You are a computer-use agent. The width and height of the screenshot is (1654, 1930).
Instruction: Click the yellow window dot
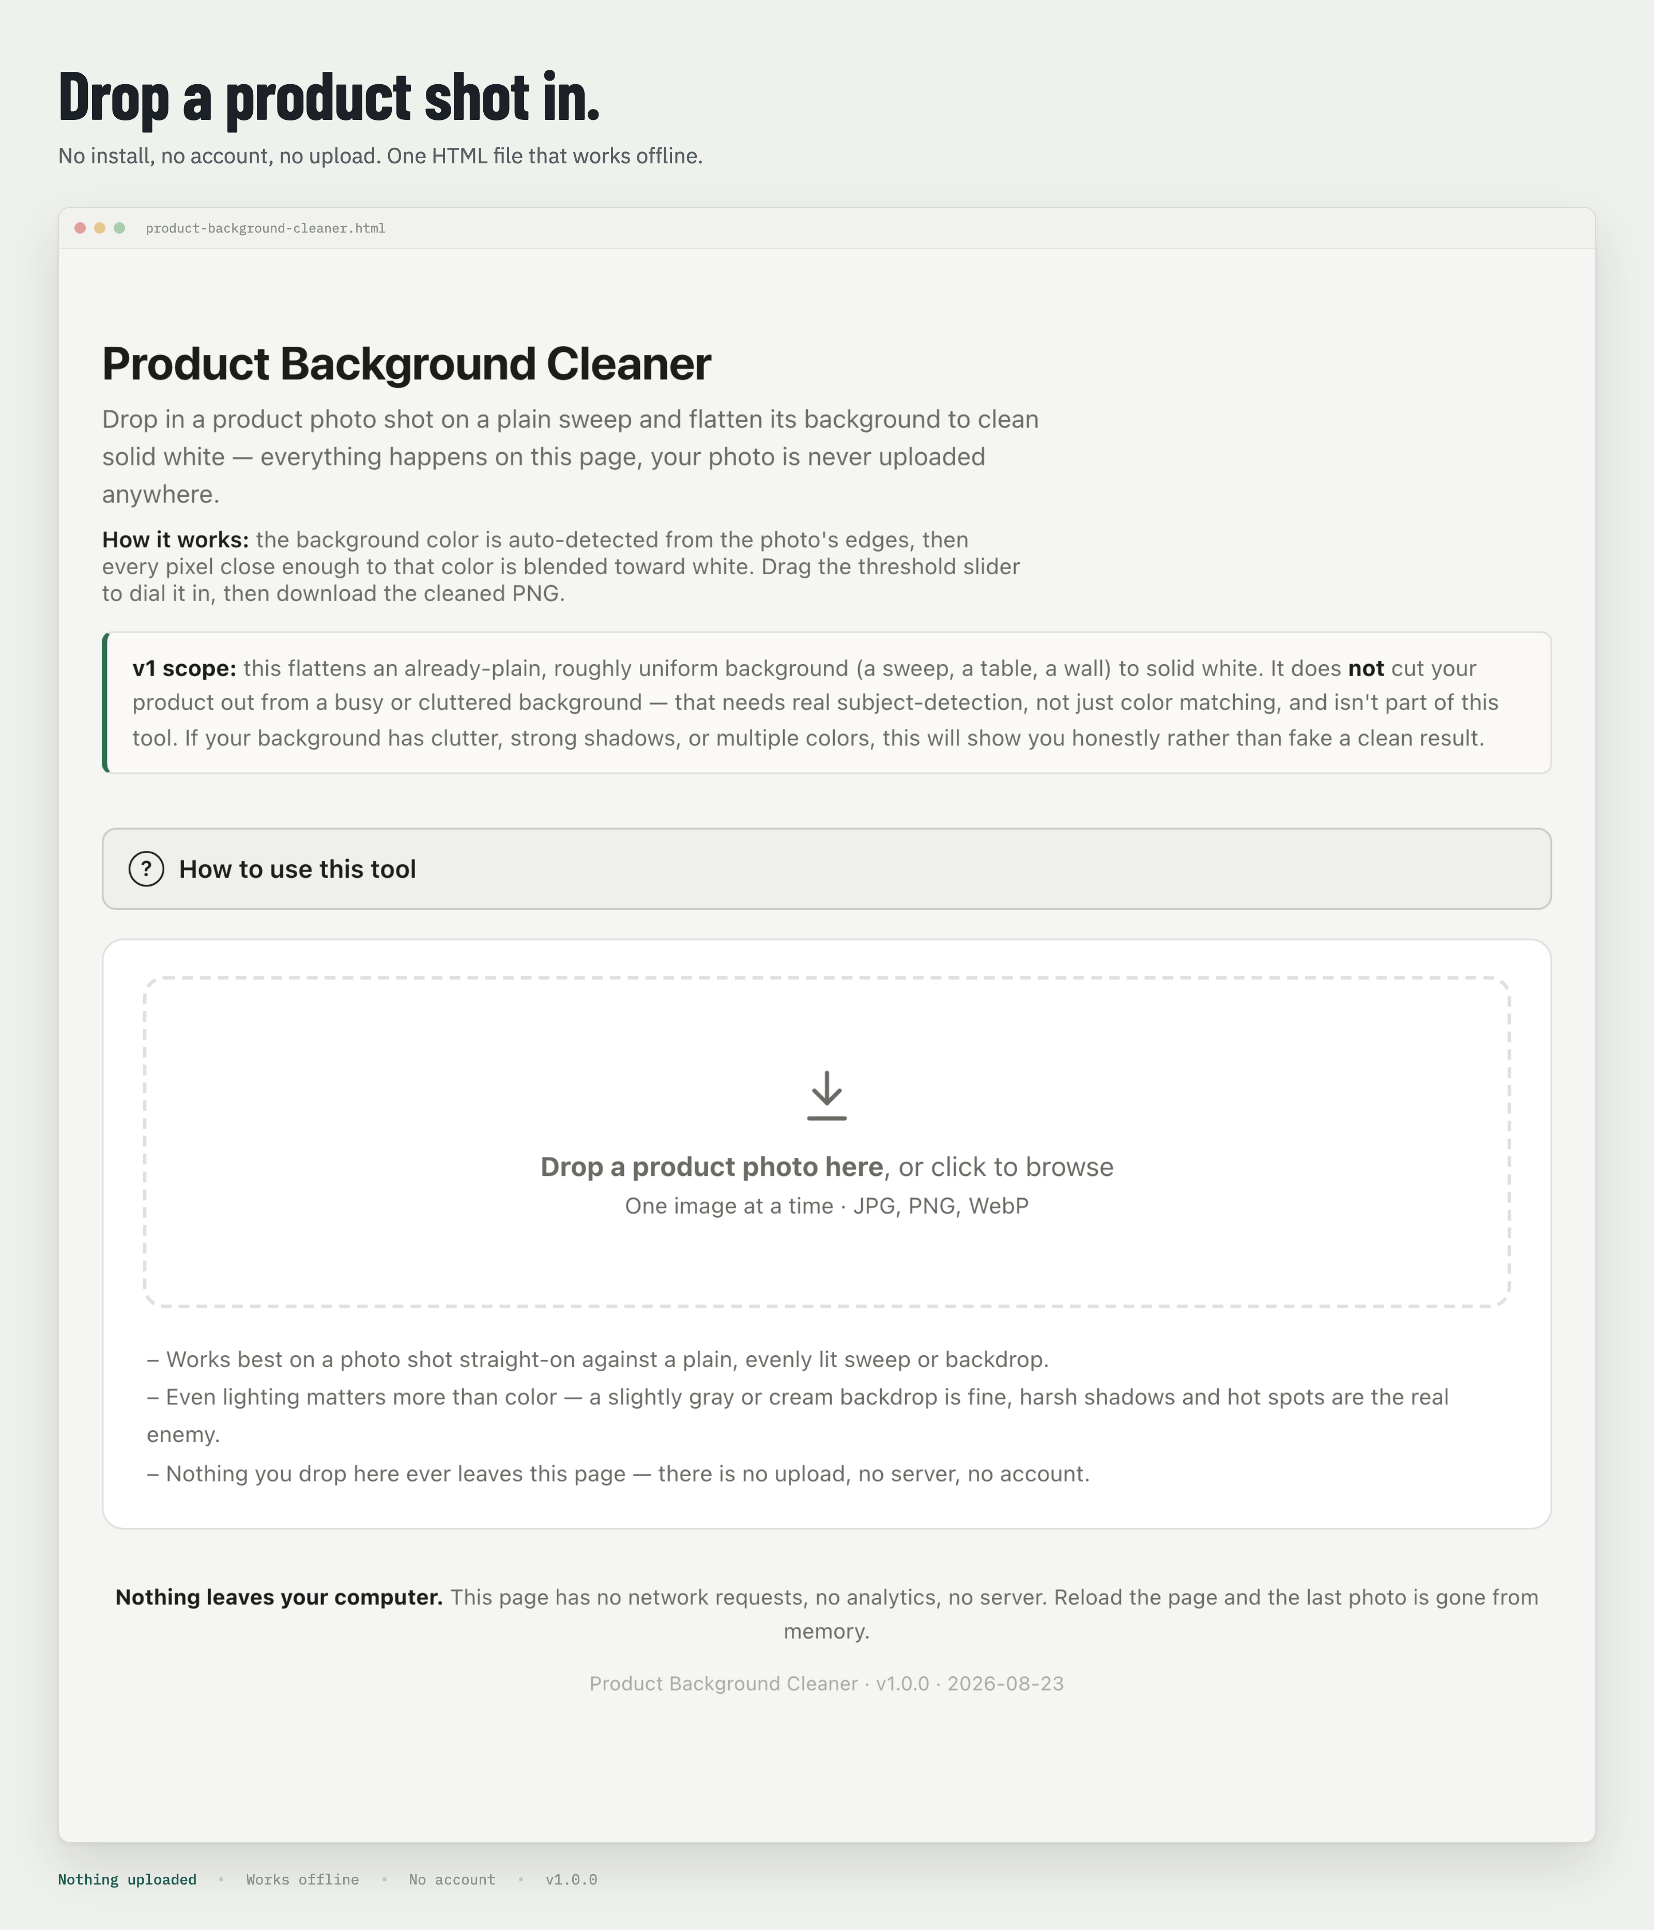[100, 228]
